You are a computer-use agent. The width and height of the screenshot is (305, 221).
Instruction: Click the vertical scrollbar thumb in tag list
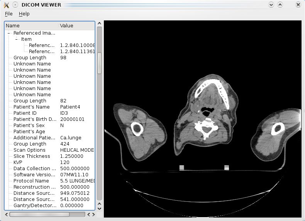tap(99, 63)
